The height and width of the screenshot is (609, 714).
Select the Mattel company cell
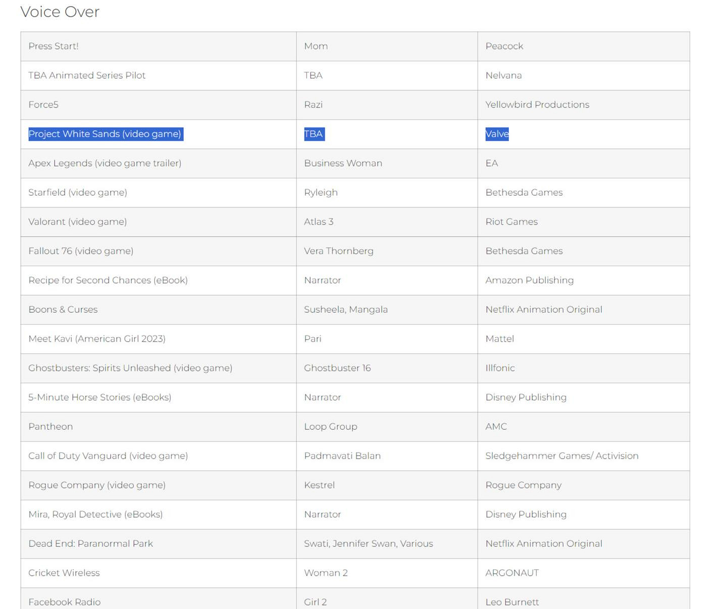pos(499,339)
